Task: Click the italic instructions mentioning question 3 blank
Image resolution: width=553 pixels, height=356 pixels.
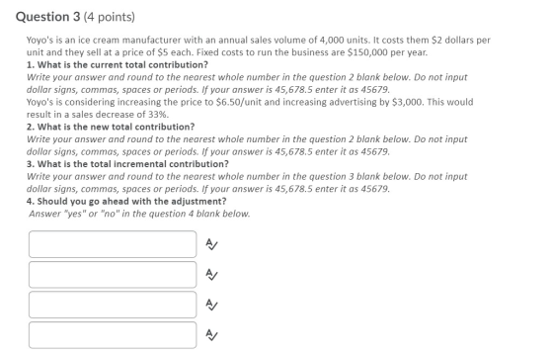Action: [247, 183]
